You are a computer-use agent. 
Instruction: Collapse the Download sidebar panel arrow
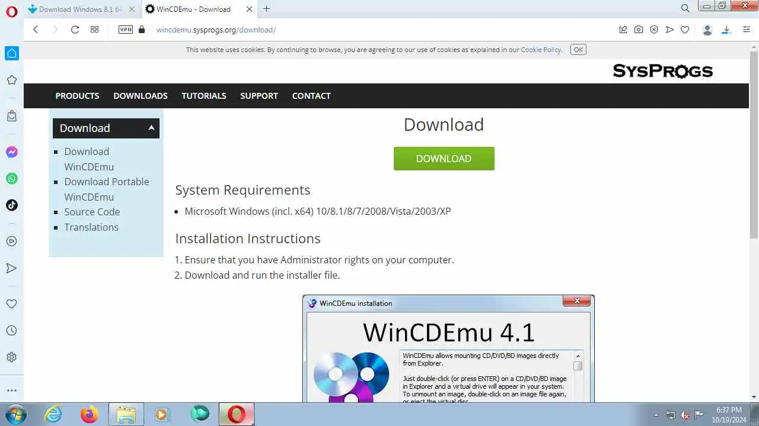151,127
